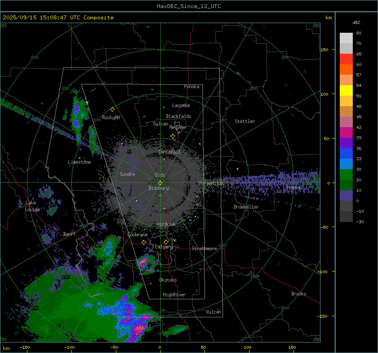Select the bright yellow legend swatch below 54
The height and width of the screenshot is (353, 378).
pos(346,91)
